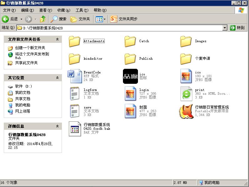Screen dimensions: 249x187
Task: Click 文件夹同步 sync button
Action: [124, 19]
